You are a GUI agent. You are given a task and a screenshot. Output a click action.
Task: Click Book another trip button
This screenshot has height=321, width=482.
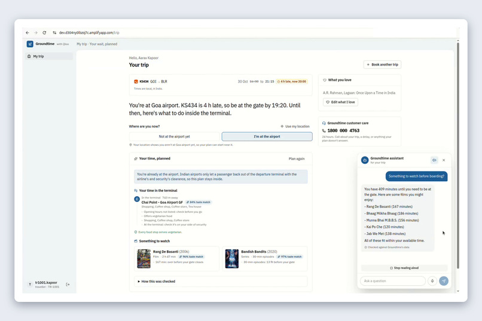(x=382, y=65)
